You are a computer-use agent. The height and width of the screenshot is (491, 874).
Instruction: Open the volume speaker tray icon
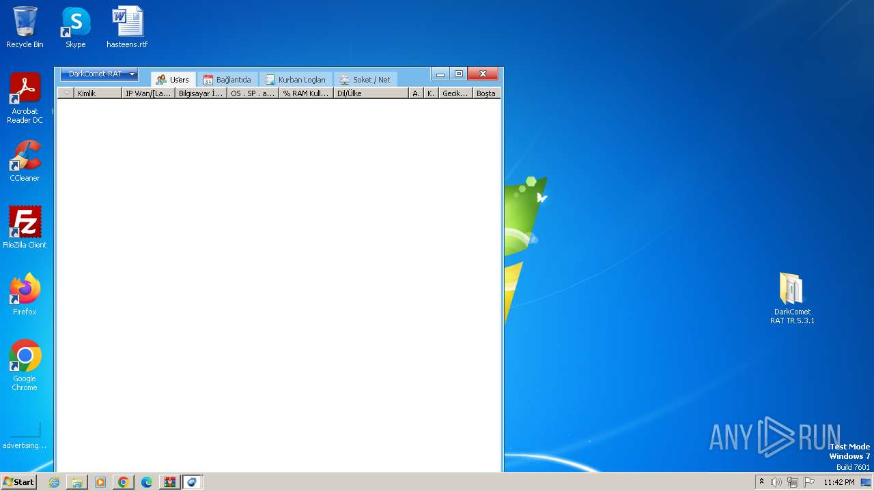776,482
